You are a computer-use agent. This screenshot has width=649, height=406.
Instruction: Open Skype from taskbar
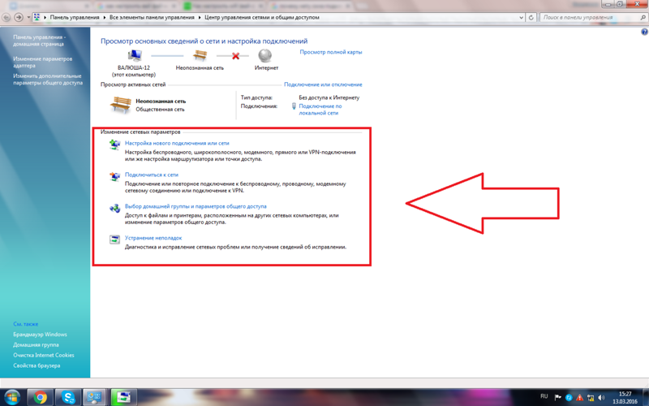[x=68, y=398]
